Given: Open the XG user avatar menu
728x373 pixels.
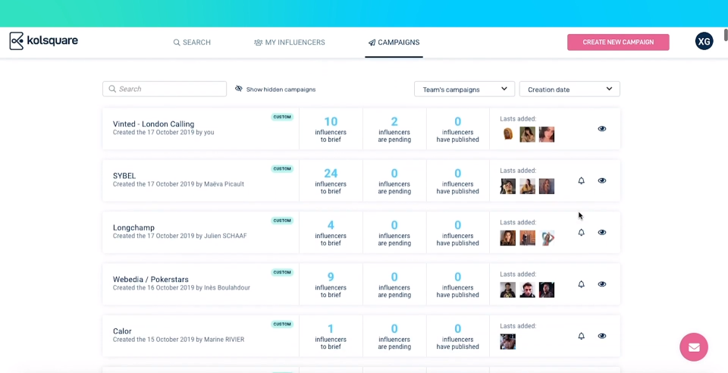Looking at the screenshot, I should click(x=704, y=41).
